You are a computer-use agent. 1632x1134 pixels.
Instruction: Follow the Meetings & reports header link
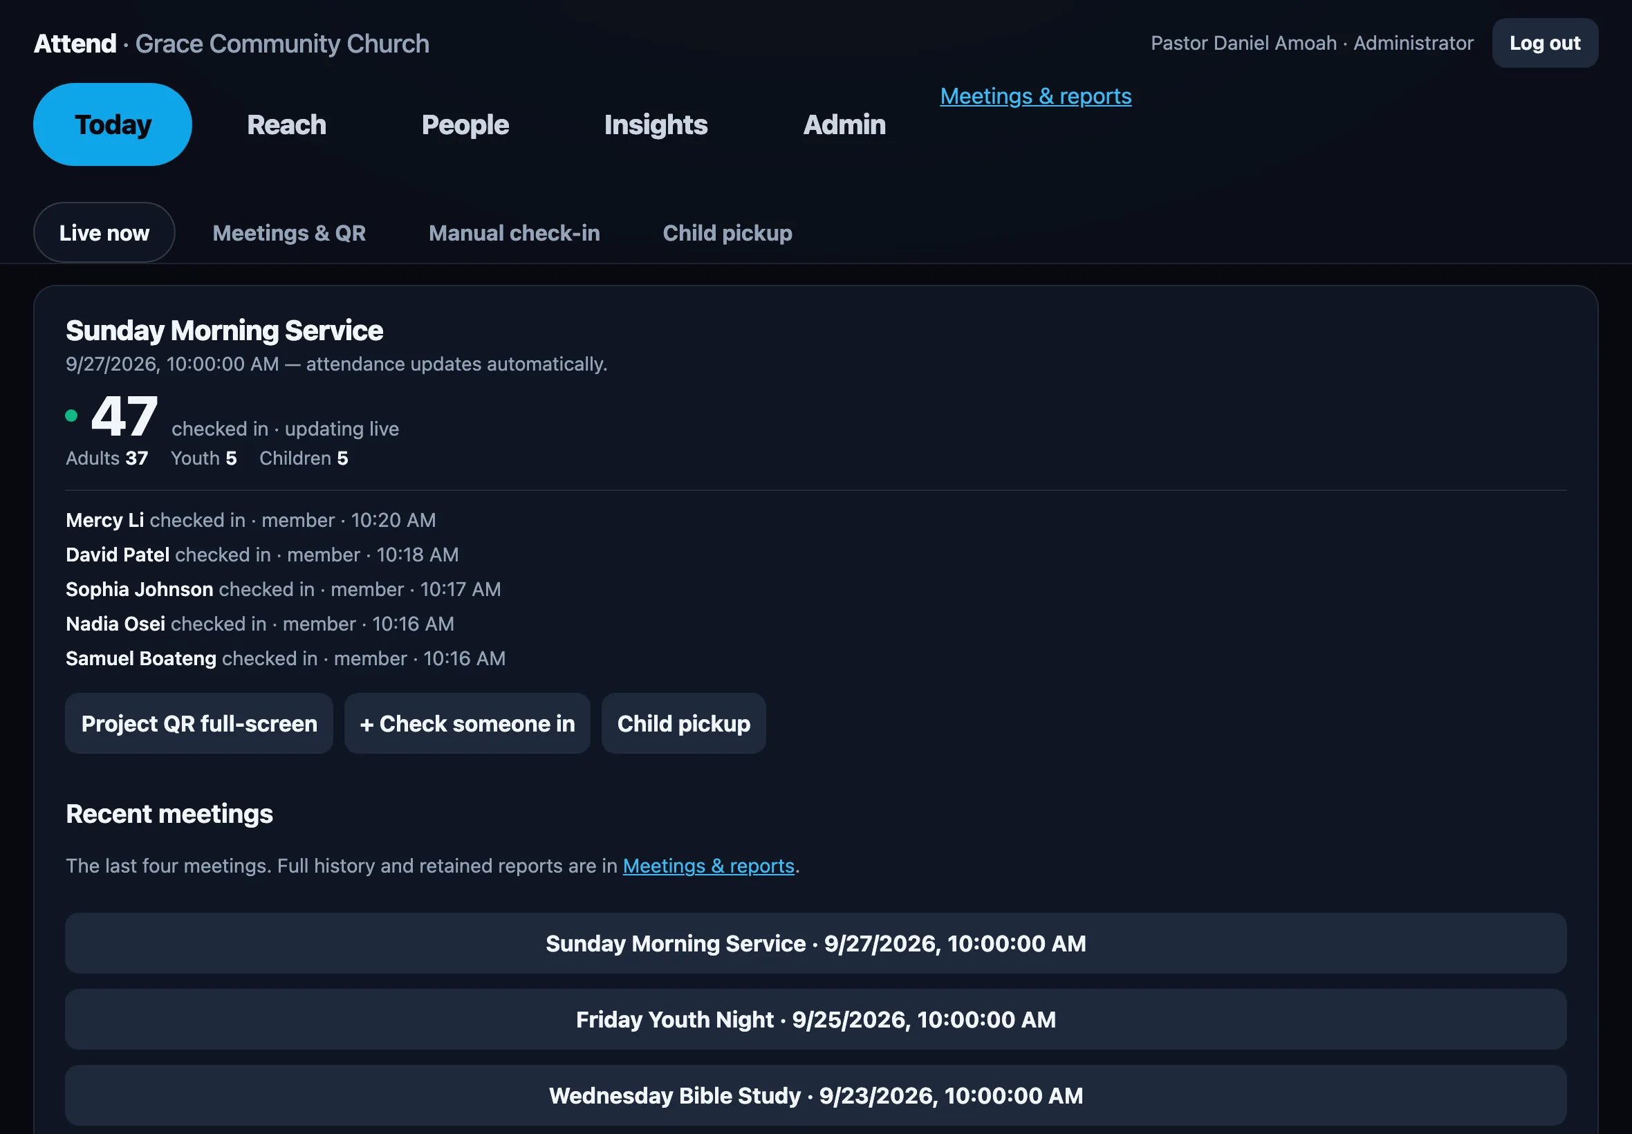tap(1036, 96)
